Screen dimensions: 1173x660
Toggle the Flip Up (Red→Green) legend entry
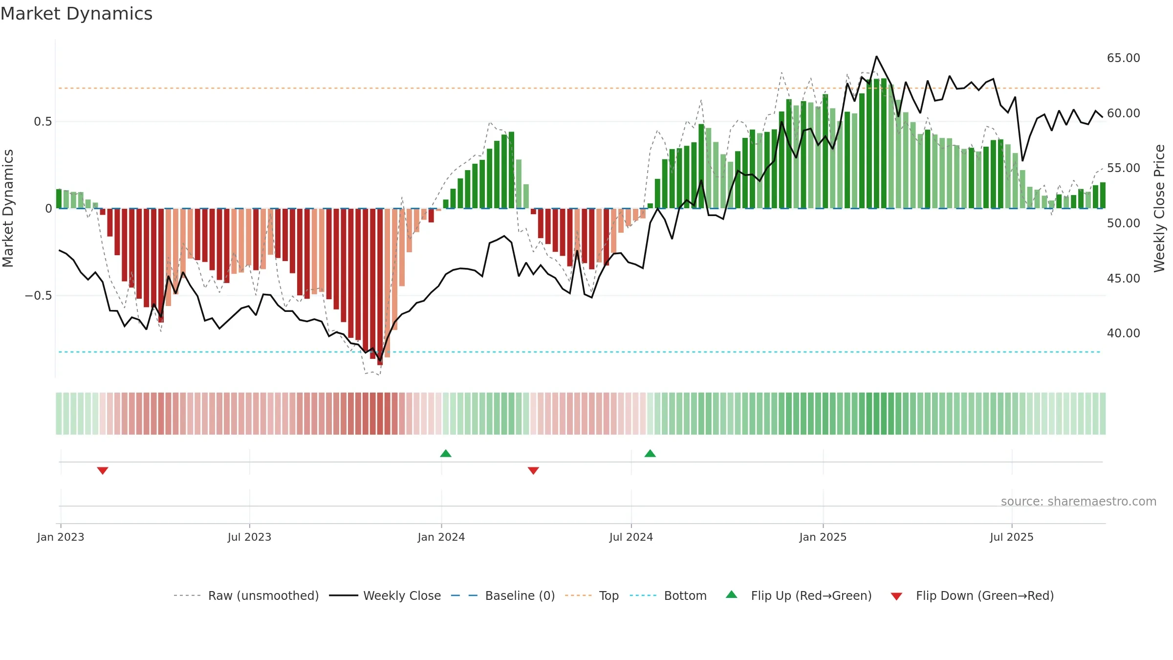(x=799, y=595)
